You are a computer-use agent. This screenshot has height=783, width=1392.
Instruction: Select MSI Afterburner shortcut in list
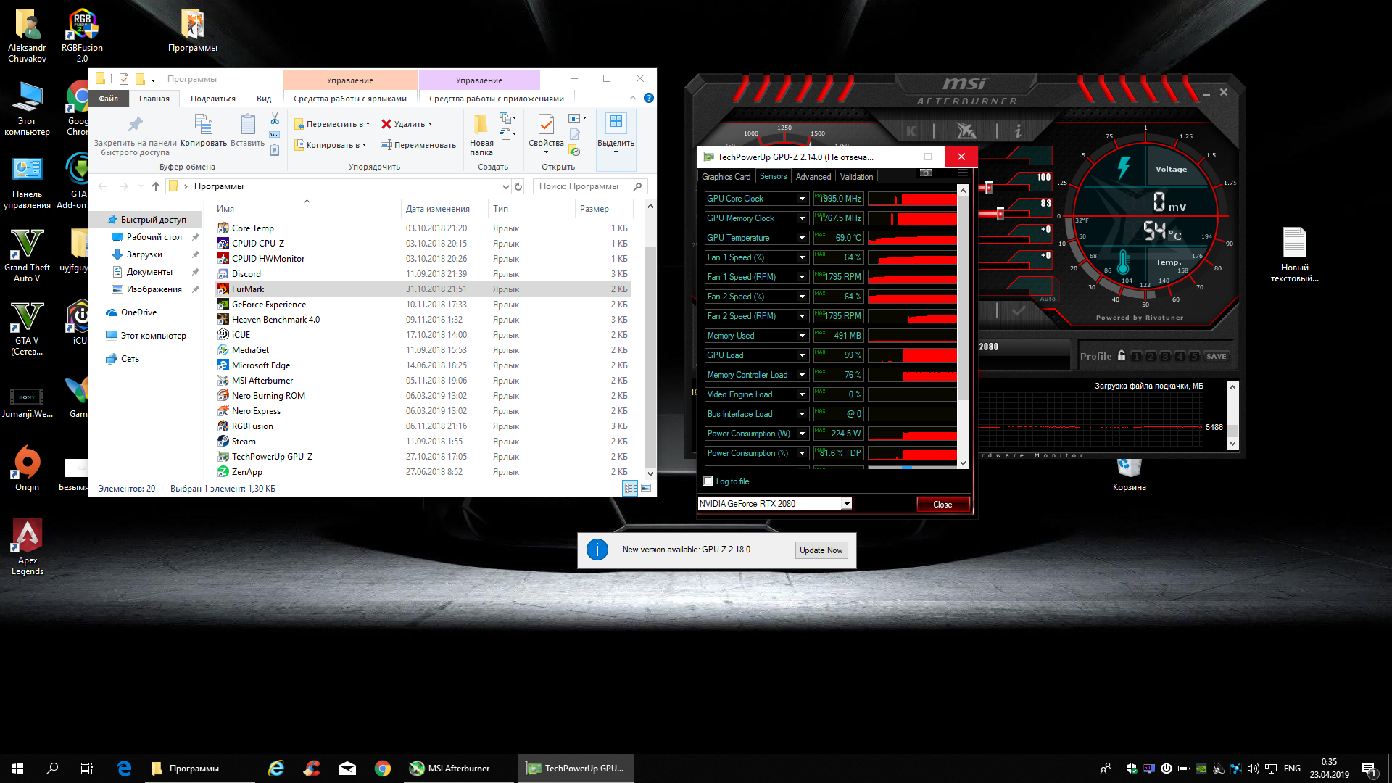tap(424, 381)
